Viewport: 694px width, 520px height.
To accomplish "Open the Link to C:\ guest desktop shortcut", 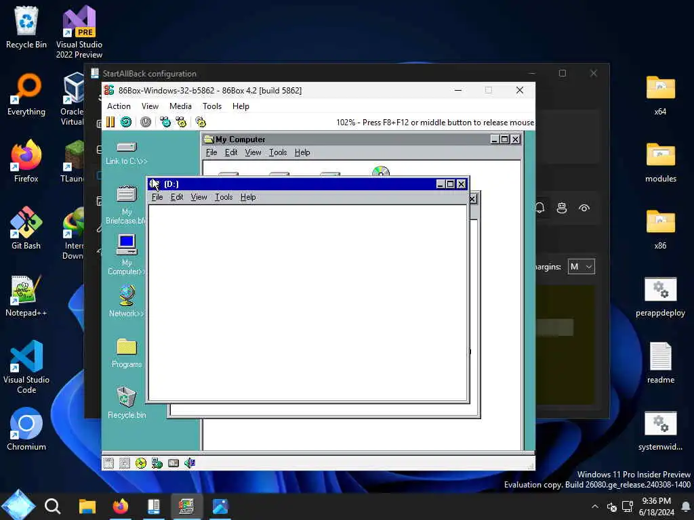I will (x=127, y=152).
